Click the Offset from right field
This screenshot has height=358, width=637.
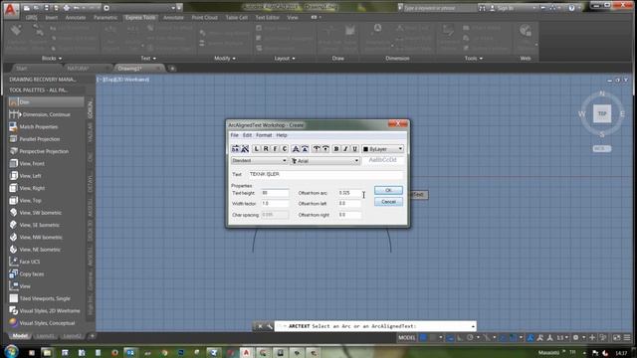click(x=349, y=215)
